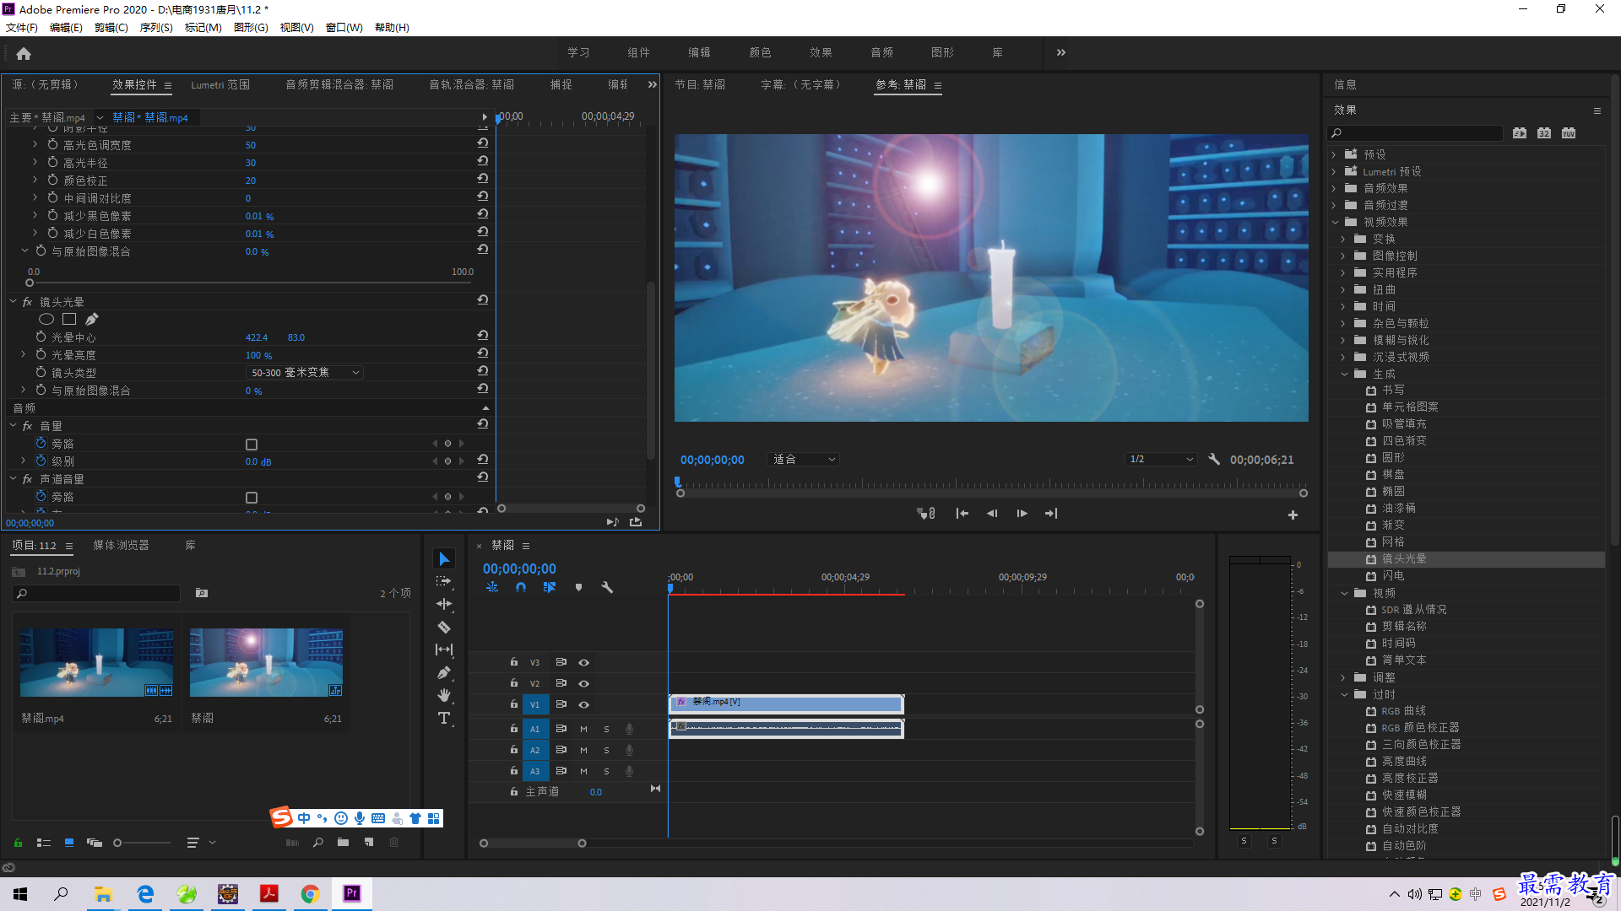Go to in point in monitor
Image resolution: width=1621 pixels, height=911 pixels.
(x=962, y=514)
